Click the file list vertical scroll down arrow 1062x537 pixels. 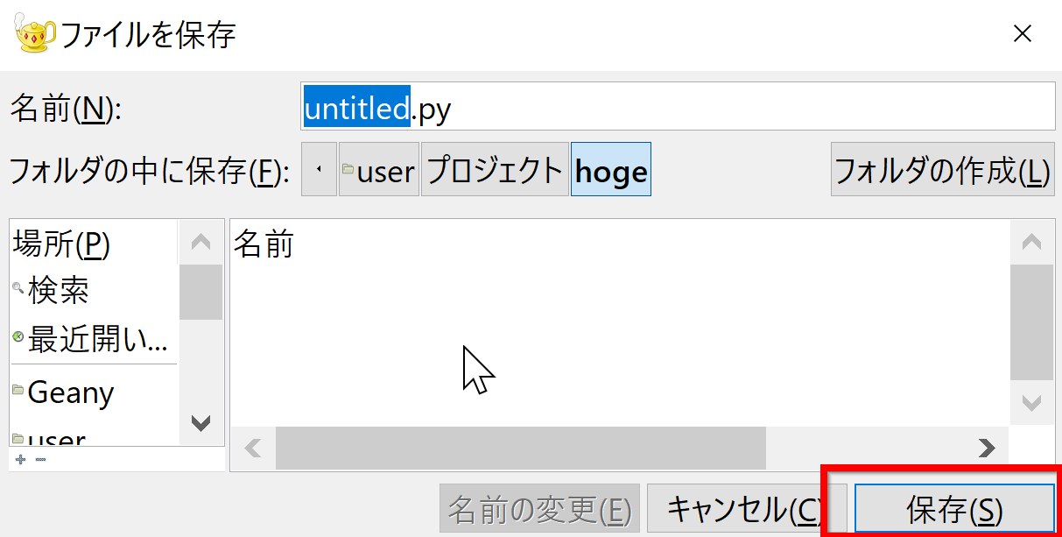tap(1031, 404)
